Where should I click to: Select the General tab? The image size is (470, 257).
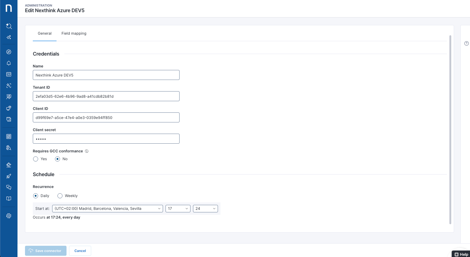(x=45, y=33)
